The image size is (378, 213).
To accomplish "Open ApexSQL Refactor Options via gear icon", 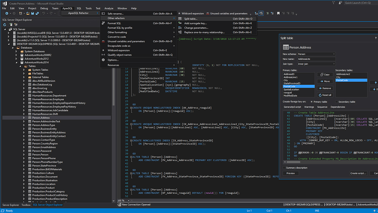I will [103, 60].
